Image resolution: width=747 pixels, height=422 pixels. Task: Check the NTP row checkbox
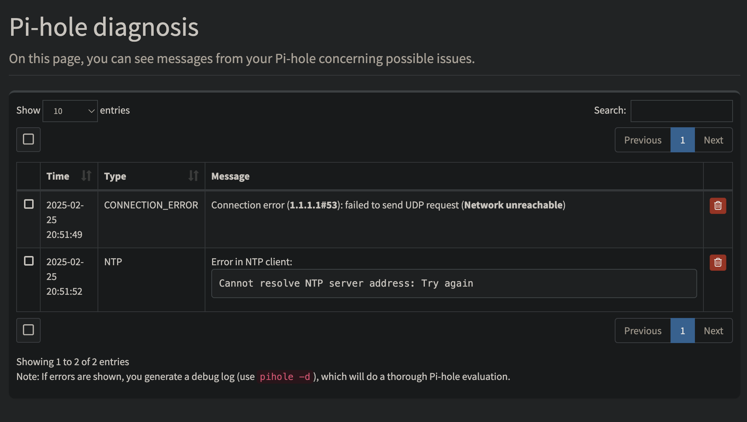(x=29, y=261)
